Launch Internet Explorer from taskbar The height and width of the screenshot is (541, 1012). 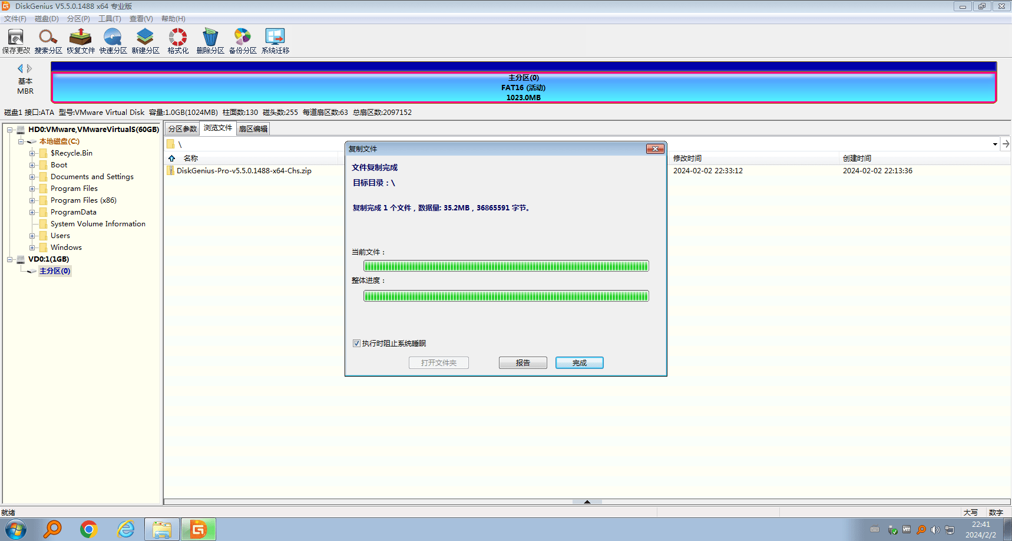pyautogui.click(x=125, y=529)
